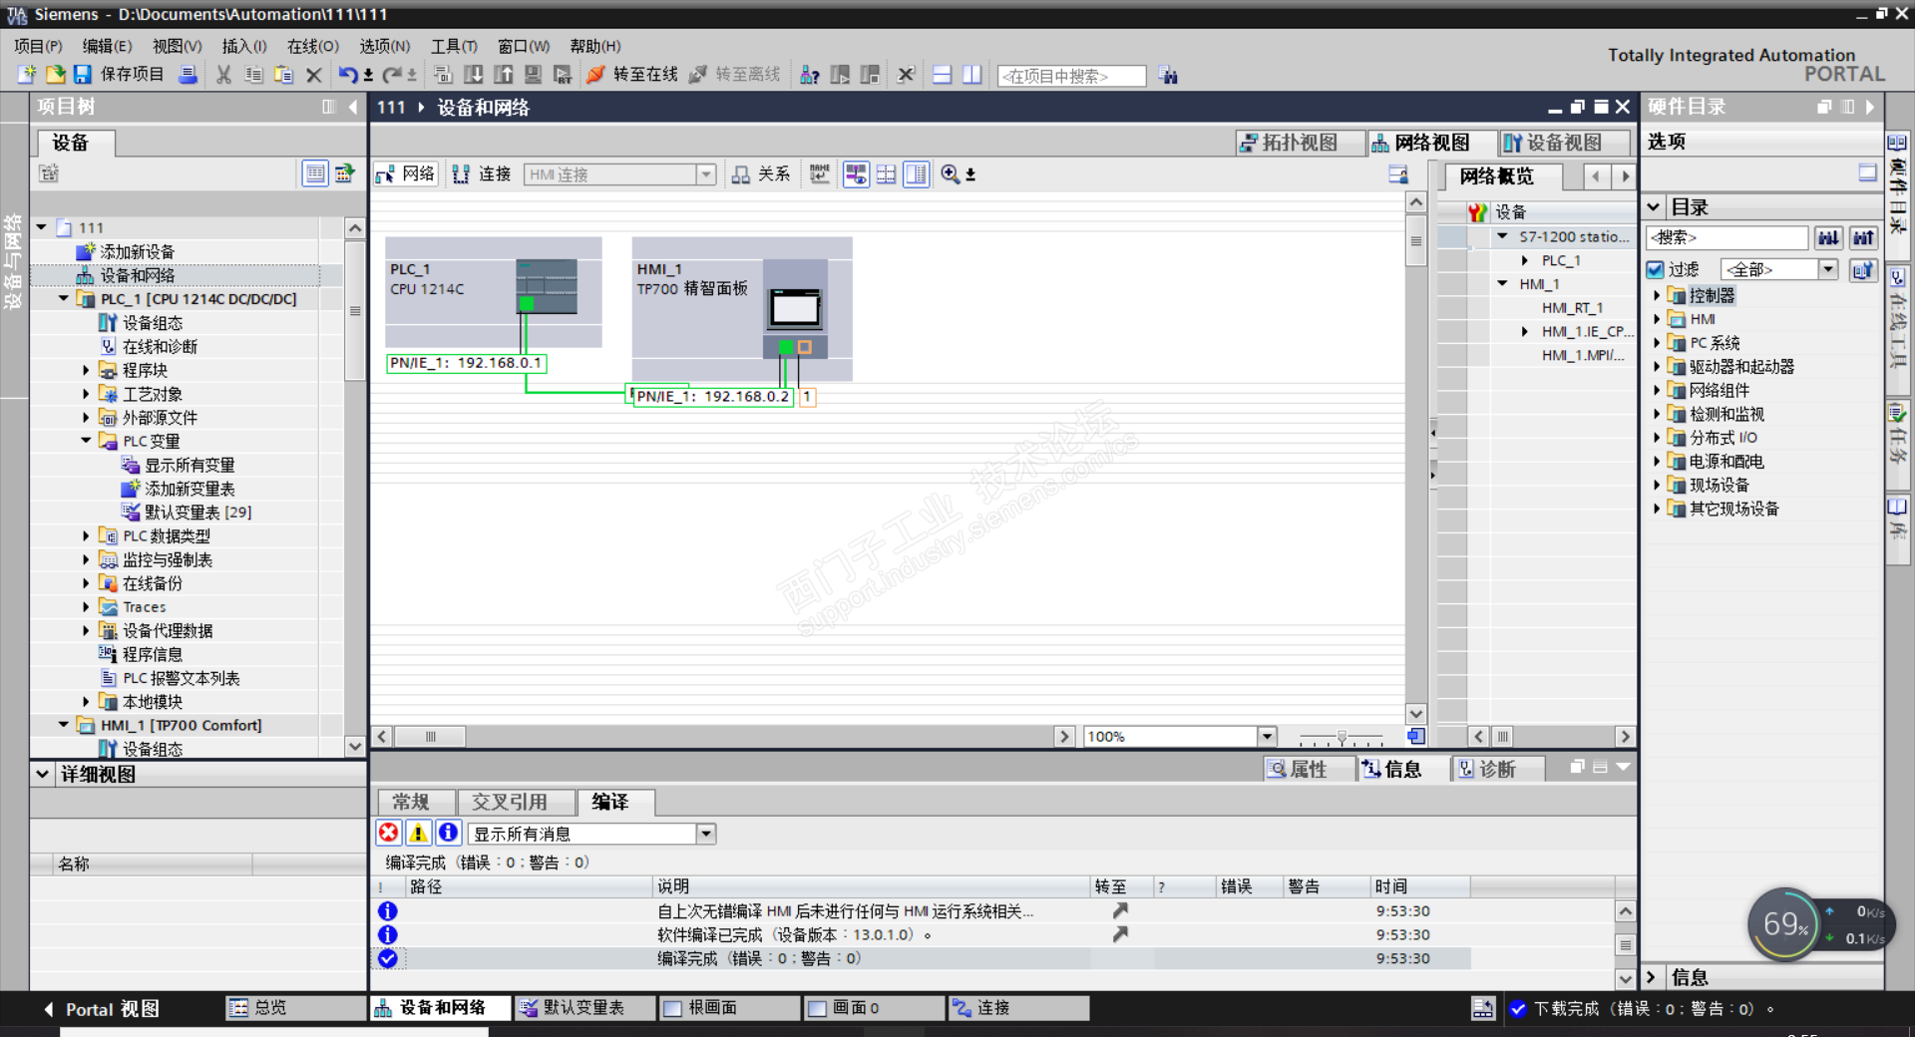Click the catalog profile wrench icon
The image size is (1915, 1037).
(1863, 270)
